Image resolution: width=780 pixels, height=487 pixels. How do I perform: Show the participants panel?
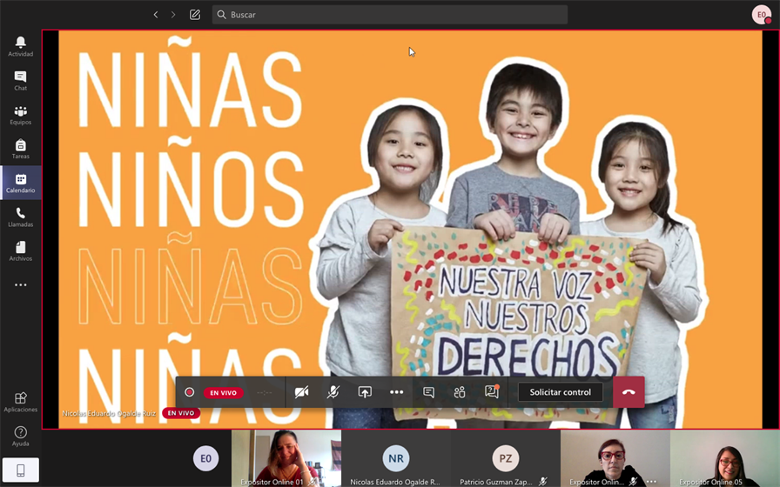pyautogui.click(x=460, y=392)
